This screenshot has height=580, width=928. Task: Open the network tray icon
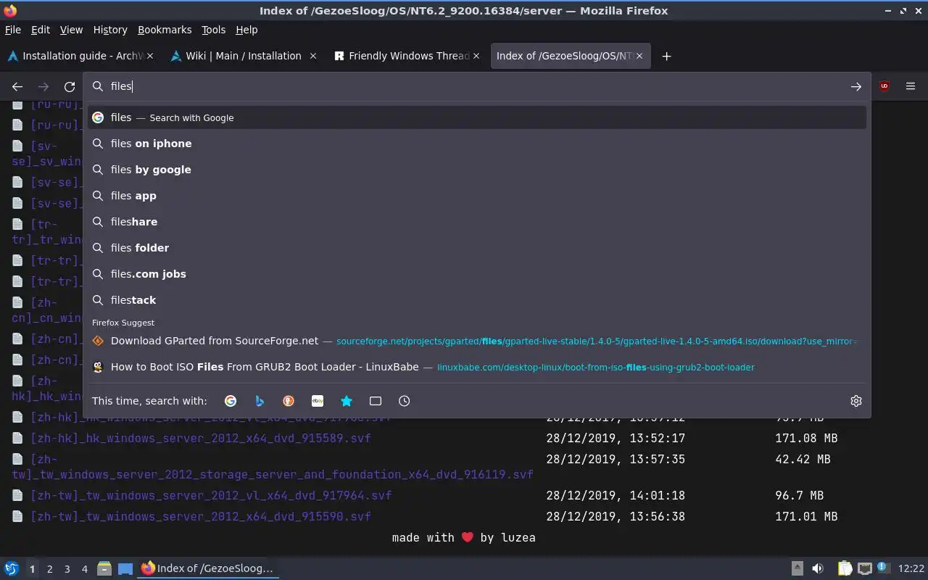864,568
